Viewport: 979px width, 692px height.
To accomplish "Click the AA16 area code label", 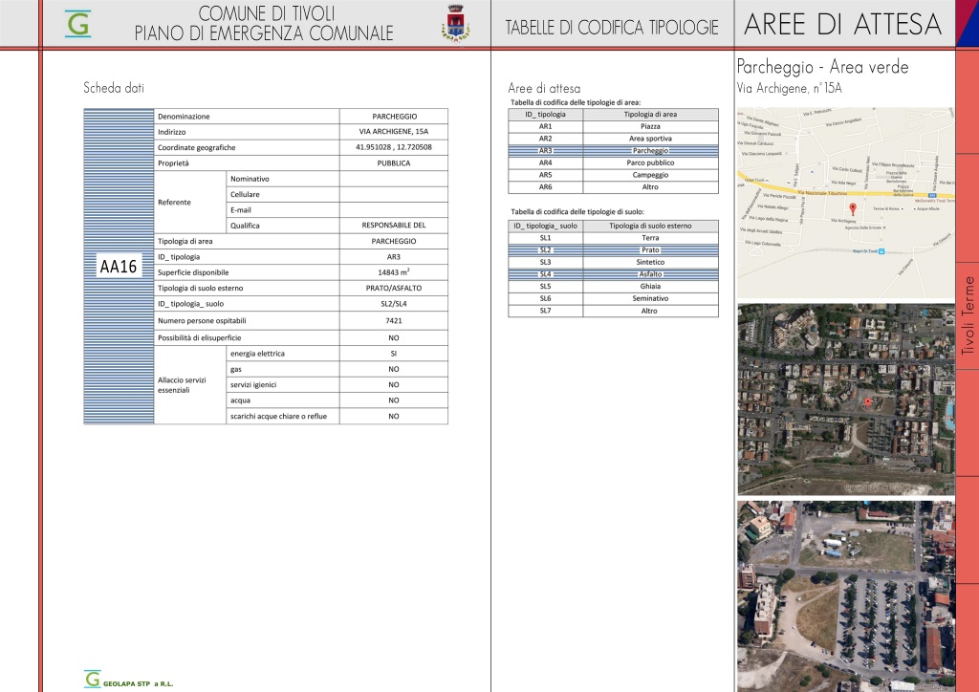I will pyautogui.click(x=118, y=267).
